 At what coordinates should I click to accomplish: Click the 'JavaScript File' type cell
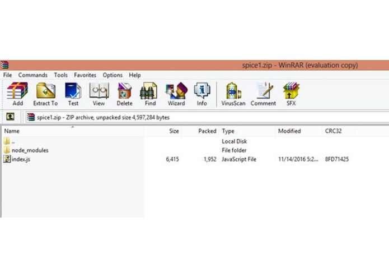pos(239,159)
